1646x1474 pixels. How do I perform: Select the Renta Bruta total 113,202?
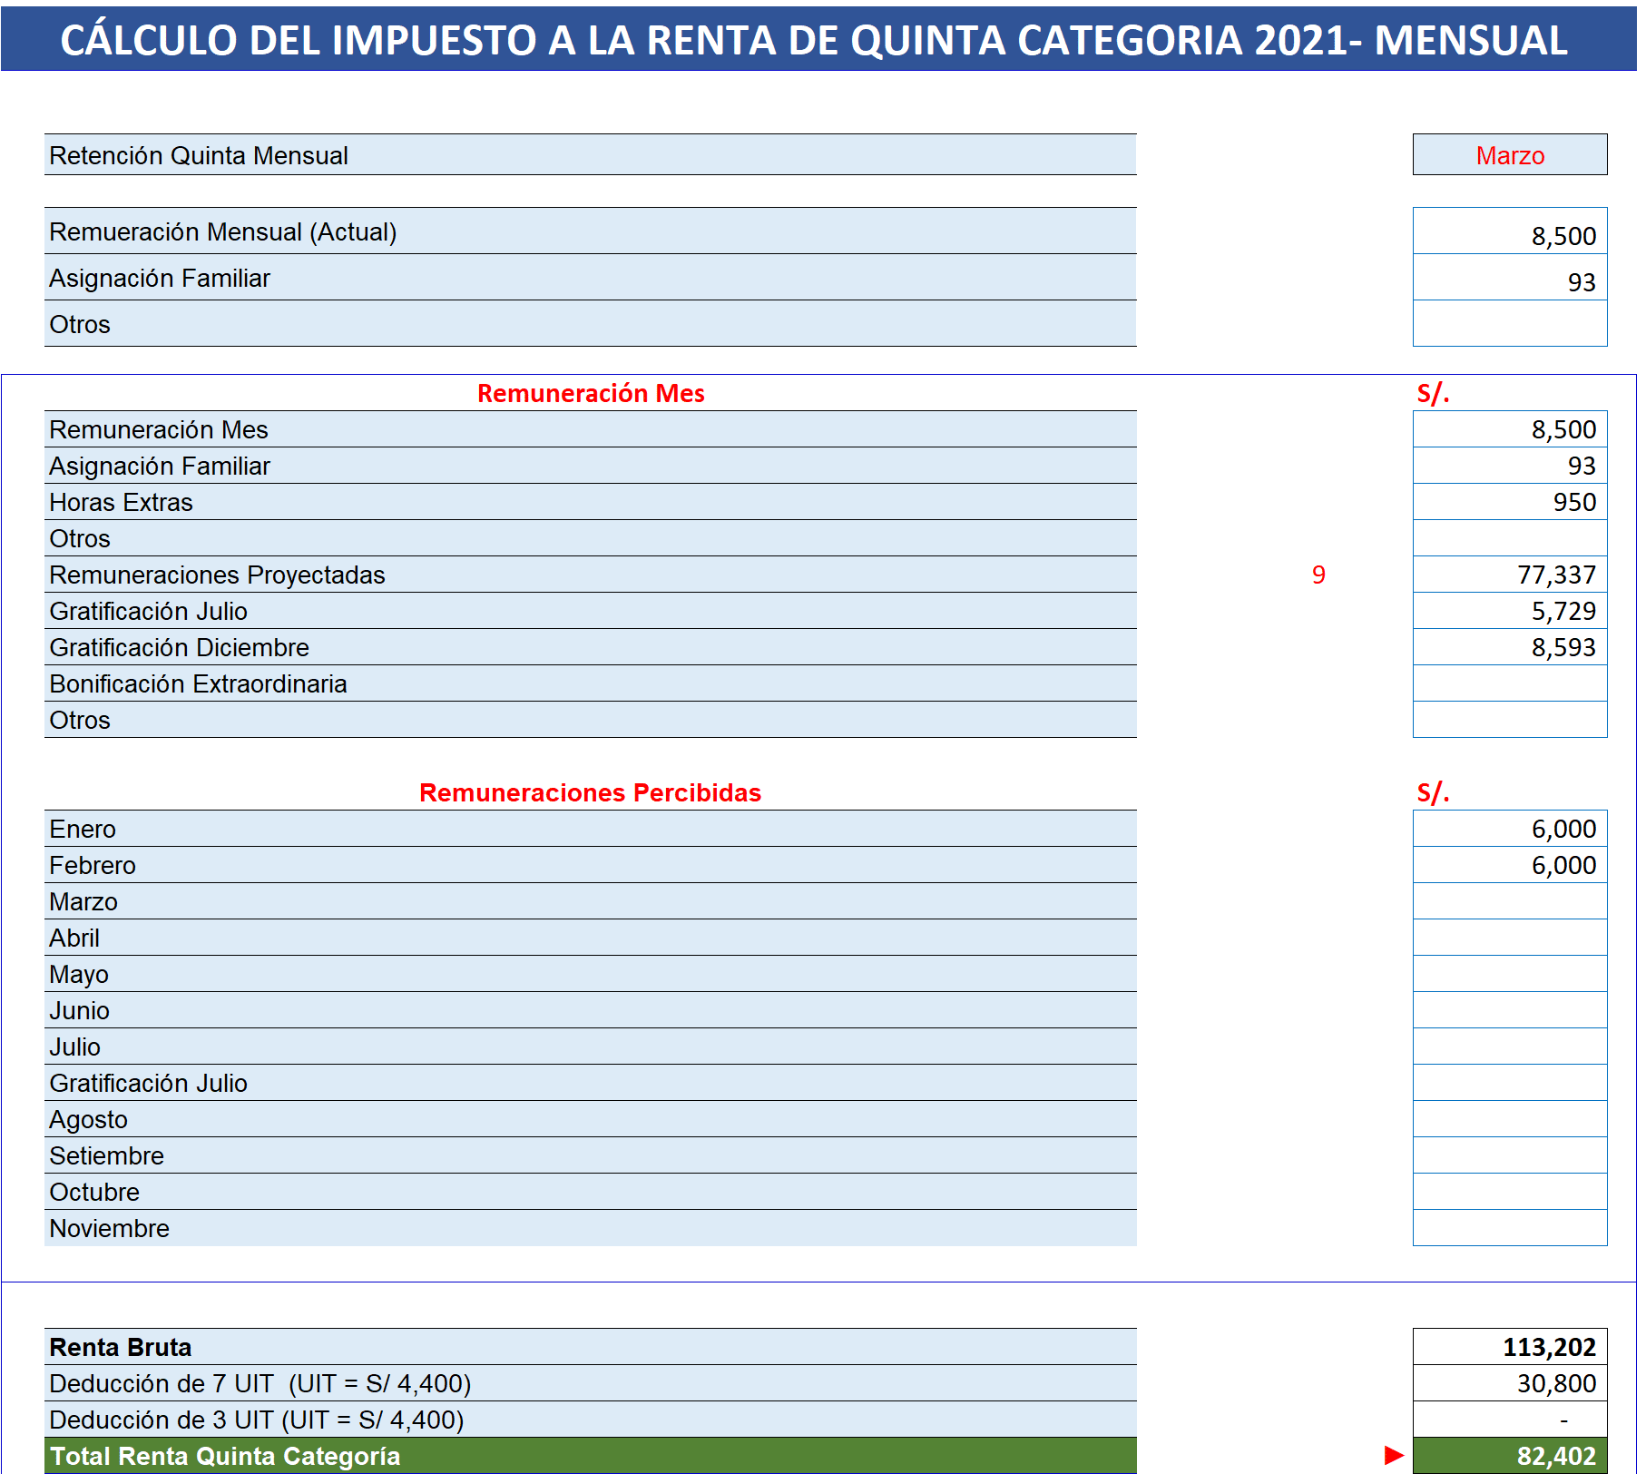(x=1509, y=1347)
